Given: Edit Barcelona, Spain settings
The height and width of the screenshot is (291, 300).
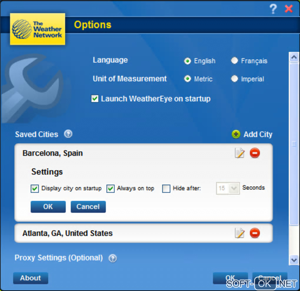Looking at the screenshot, I should point(239,153).
